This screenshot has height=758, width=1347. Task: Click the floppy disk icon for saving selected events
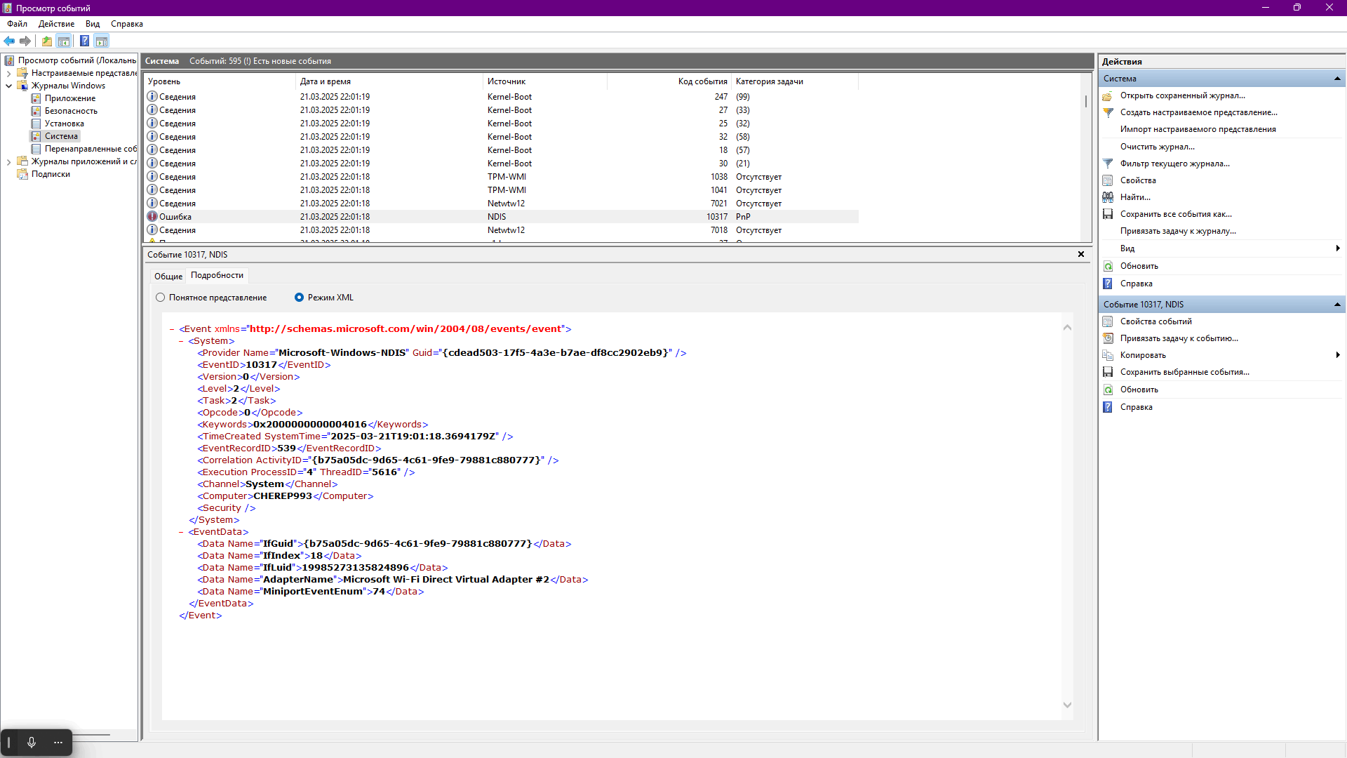pyautogui.click(x=1108, y=372)
